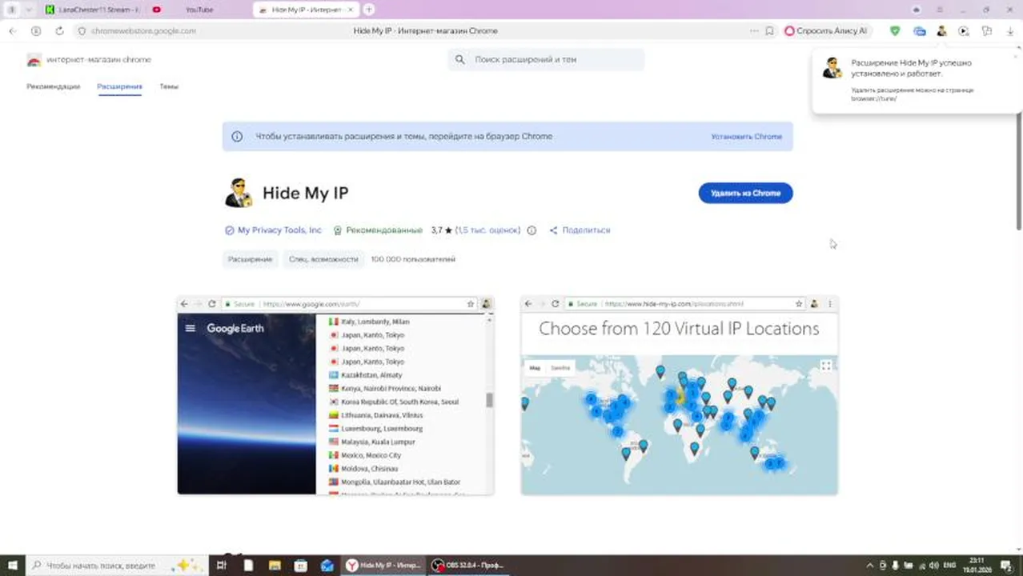Screen dimensions: 1023x576
Task: Click the Yandex browser menu hamburger icon
Action: [939, 10]
